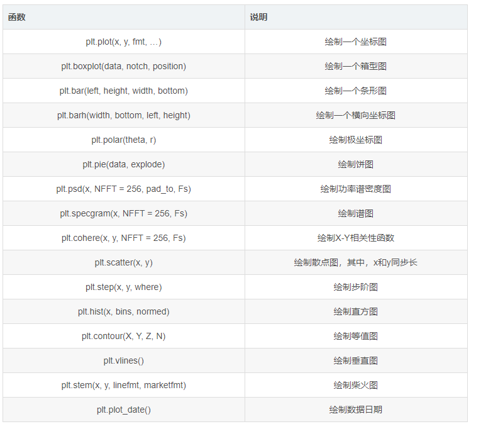Click the 绘制功率谱密度图 description
This screenshot has height=424, width=481.
355,189
